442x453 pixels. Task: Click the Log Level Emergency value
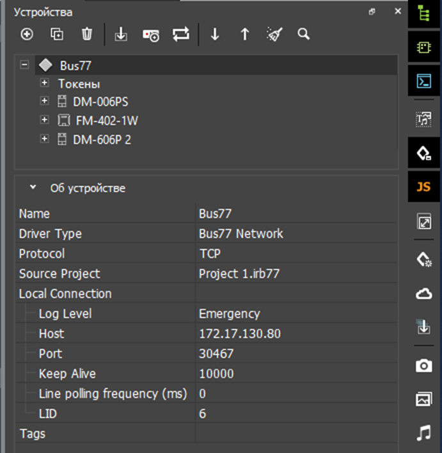[x=230, y=314]
